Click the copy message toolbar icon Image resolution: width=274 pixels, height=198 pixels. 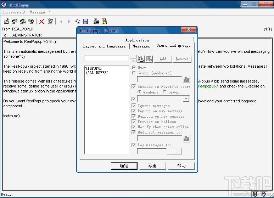point(77,21)
